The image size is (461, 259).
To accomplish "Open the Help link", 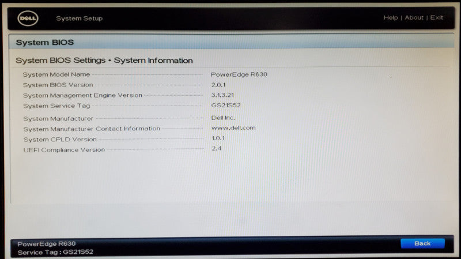I will [391, 18].
